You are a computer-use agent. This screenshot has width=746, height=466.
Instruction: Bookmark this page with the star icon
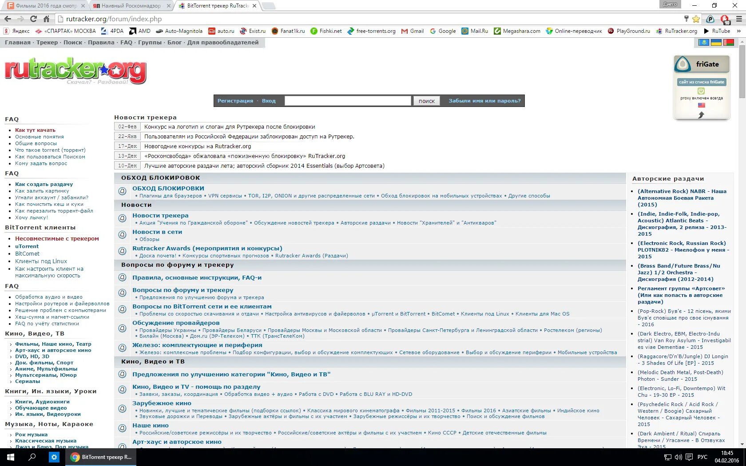pos(696,19)
